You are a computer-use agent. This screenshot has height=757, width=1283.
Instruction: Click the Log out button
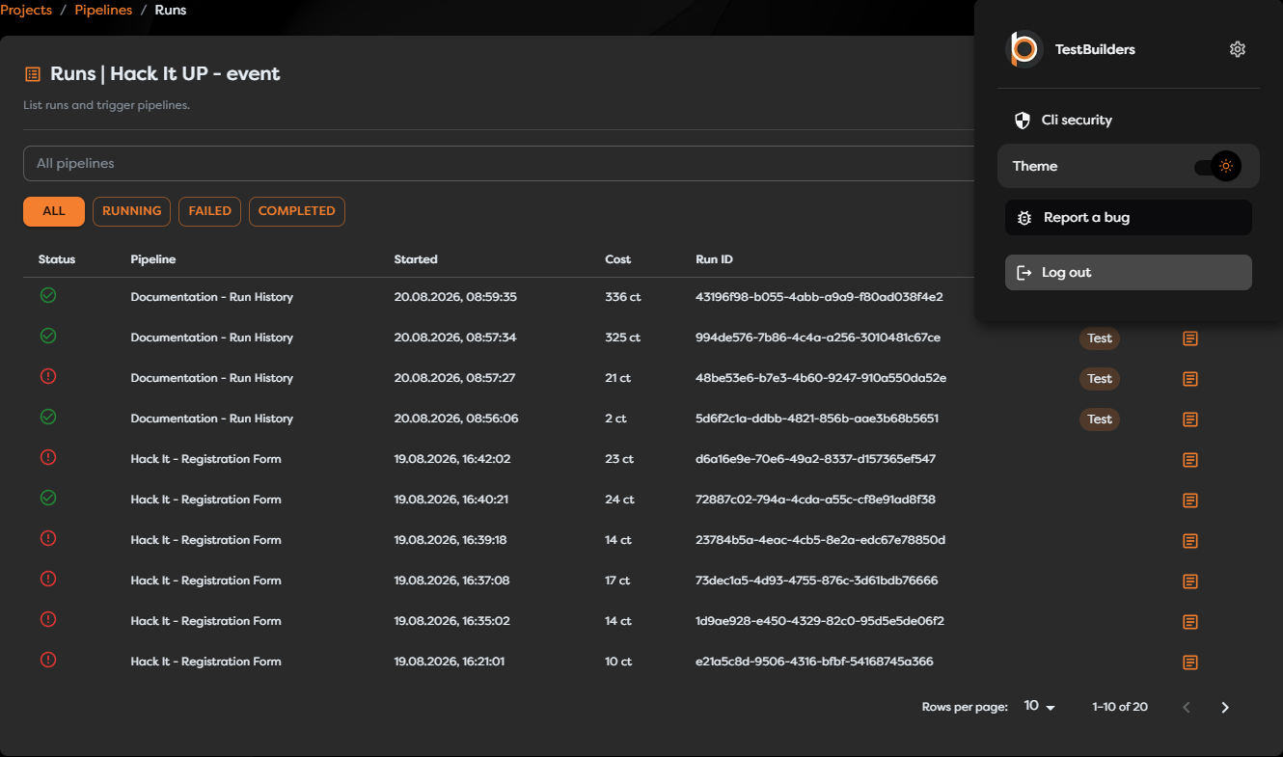1129,273
